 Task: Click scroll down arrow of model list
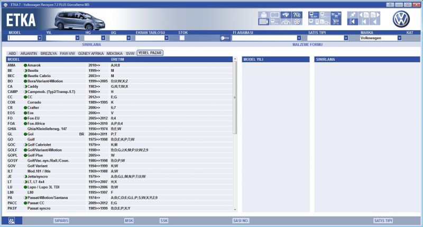point(235,209)
